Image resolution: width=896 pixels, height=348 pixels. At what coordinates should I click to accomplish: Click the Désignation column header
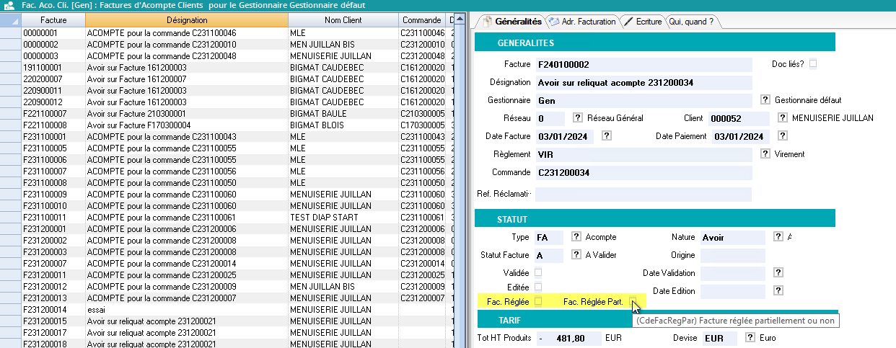pos(186,19)
